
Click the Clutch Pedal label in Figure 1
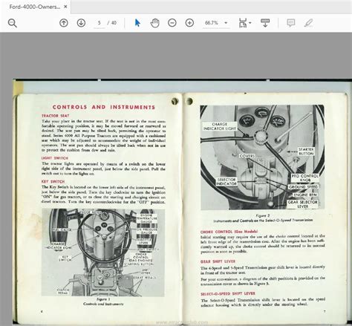[x=63, y=291]
